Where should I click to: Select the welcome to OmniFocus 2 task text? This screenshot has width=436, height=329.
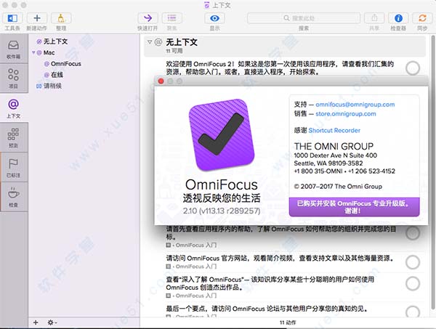(280, 68)
